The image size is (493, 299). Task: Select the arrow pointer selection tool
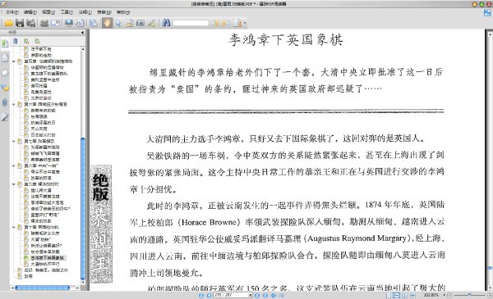pos(118,23)
